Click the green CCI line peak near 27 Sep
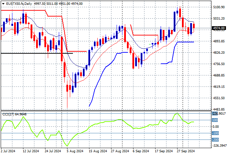 point(177,113)
